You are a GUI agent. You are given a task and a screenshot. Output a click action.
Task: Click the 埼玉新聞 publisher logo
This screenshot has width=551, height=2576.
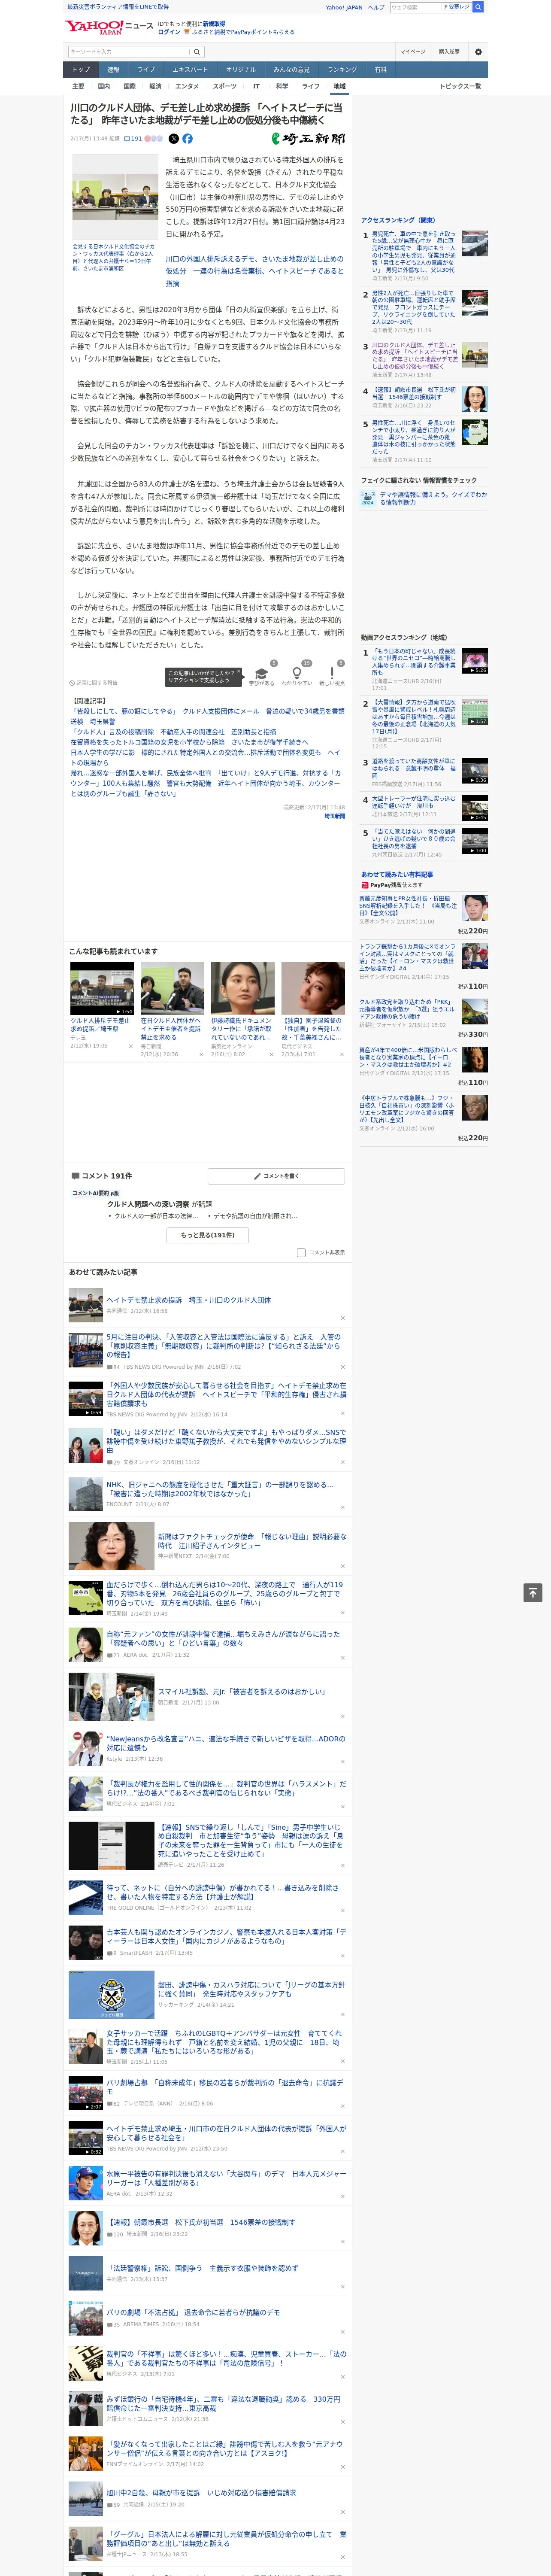309,139
